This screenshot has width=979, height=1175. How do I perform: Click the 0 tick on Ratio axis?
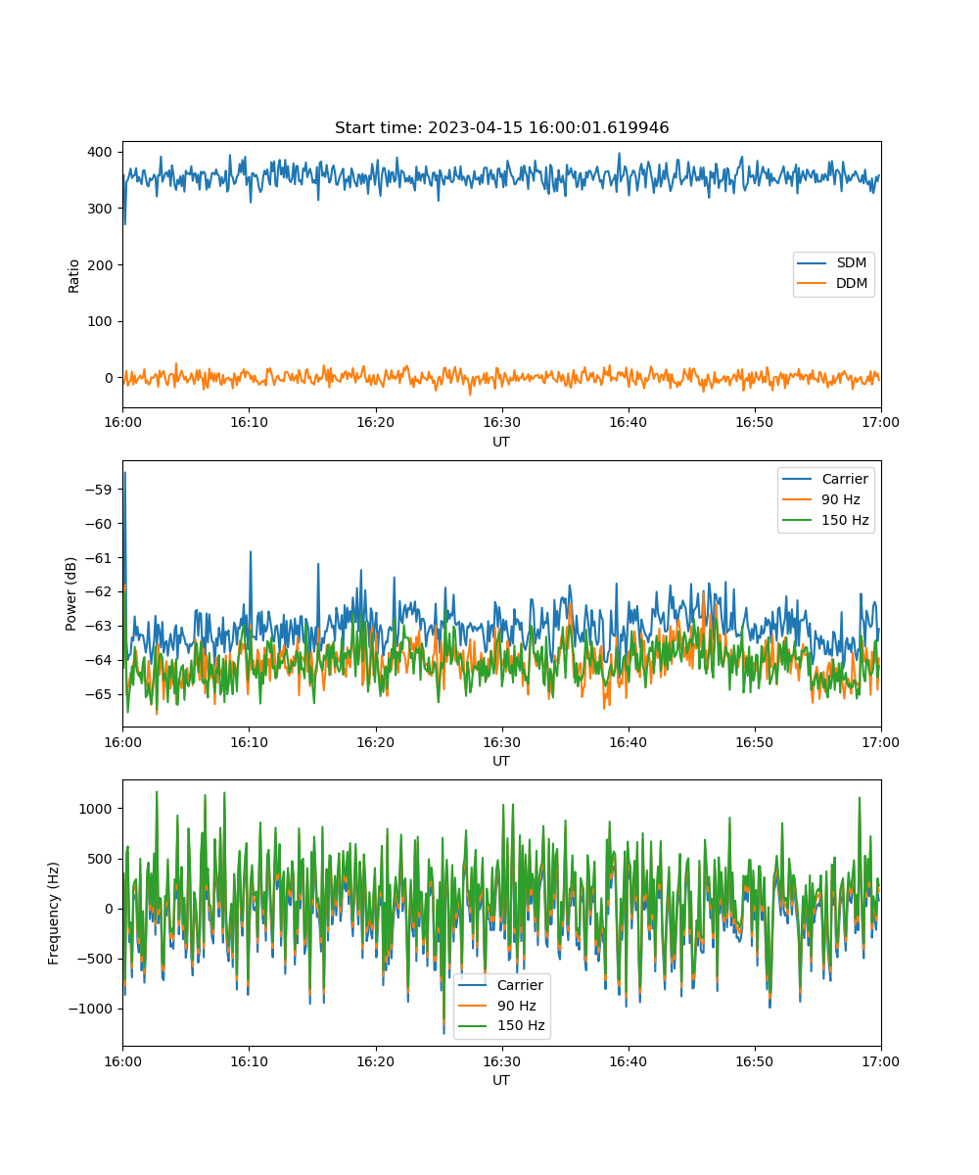pyautogui.click(x=111, y=378)
